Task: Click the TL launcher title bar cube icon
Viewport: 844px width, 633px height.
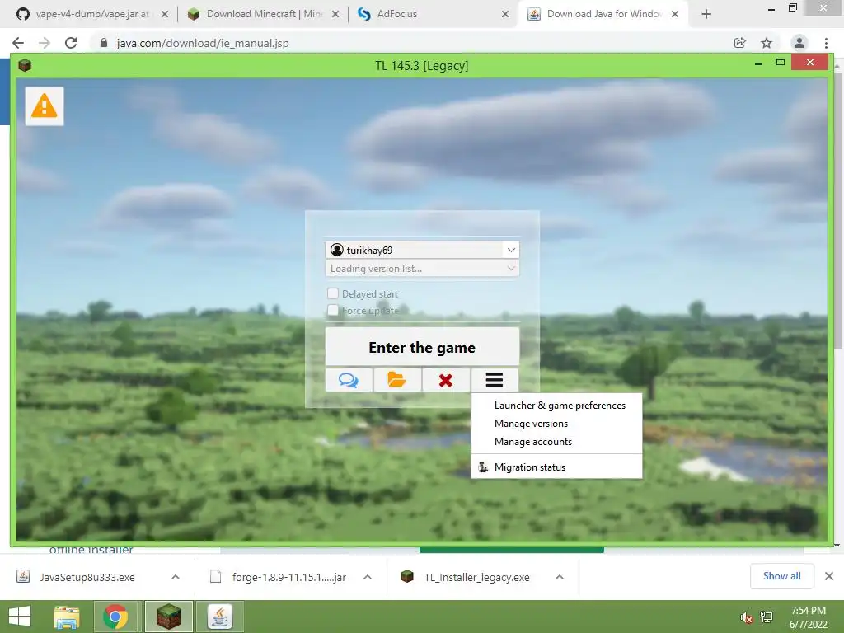Action: tap(25, 65)
